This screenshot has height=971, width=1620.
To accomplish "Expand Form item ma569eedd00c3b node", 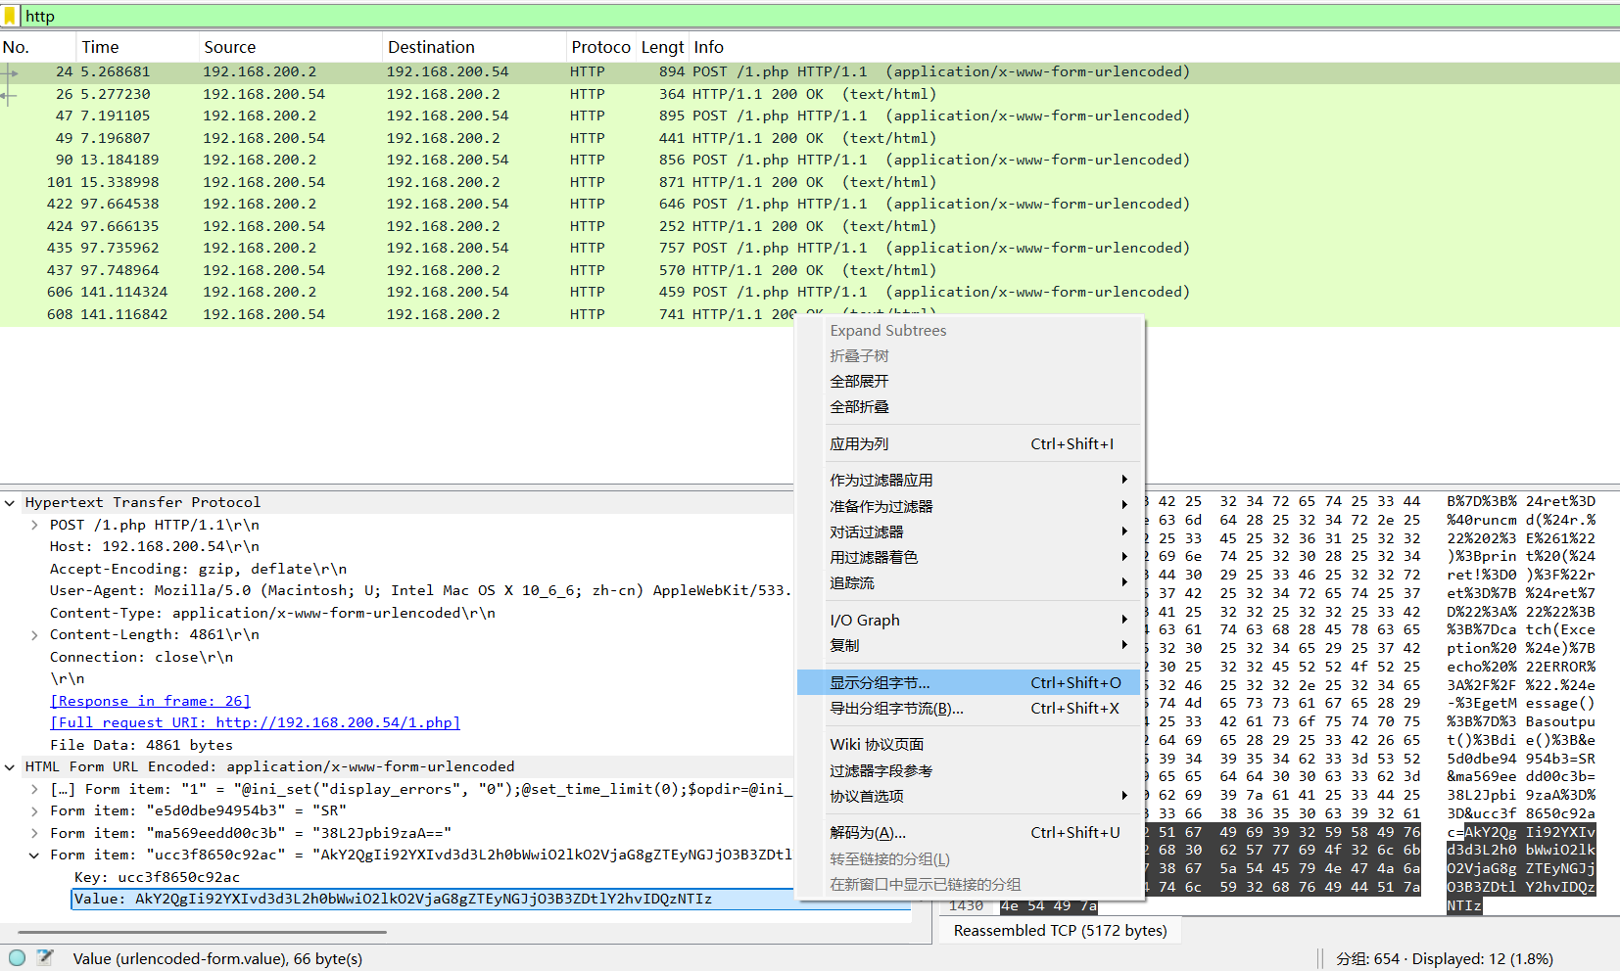I will [x=34, y=833].
